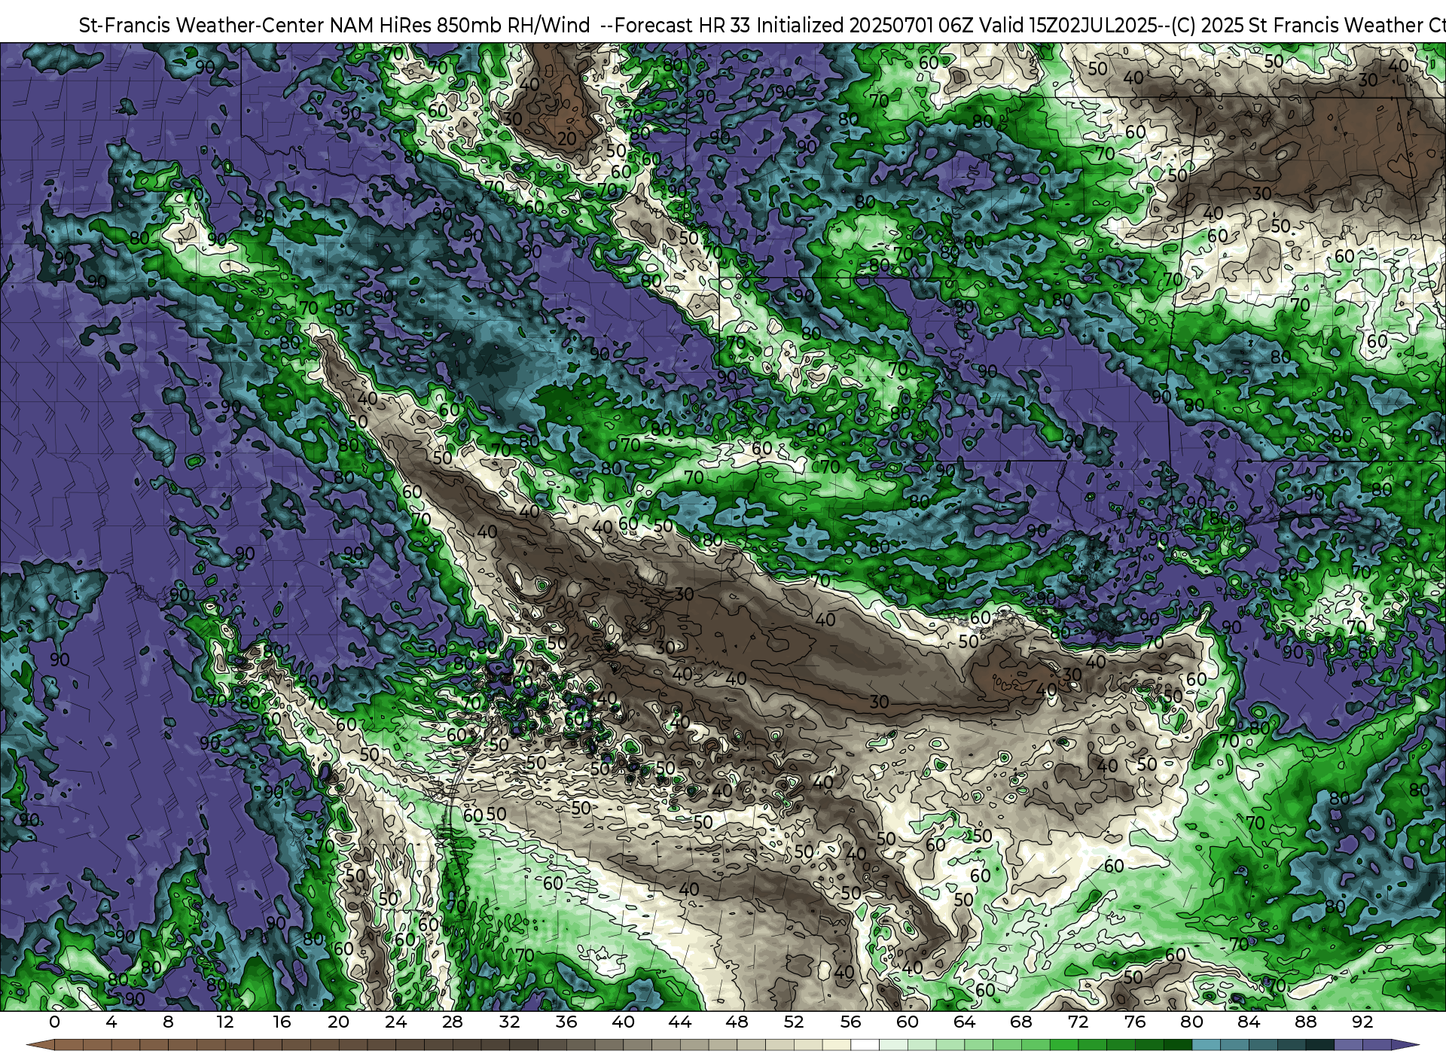Click the colorbar tick label '68'

pos(1021,1022)
